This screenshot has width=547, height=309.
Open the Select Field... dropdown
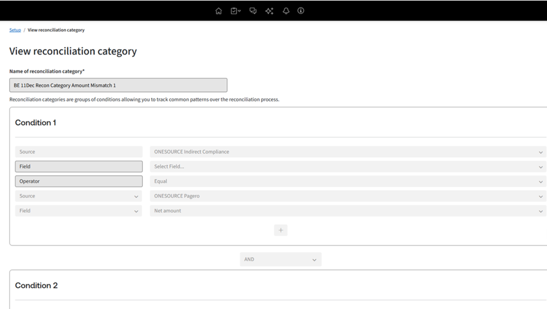(x=348, y=166)
